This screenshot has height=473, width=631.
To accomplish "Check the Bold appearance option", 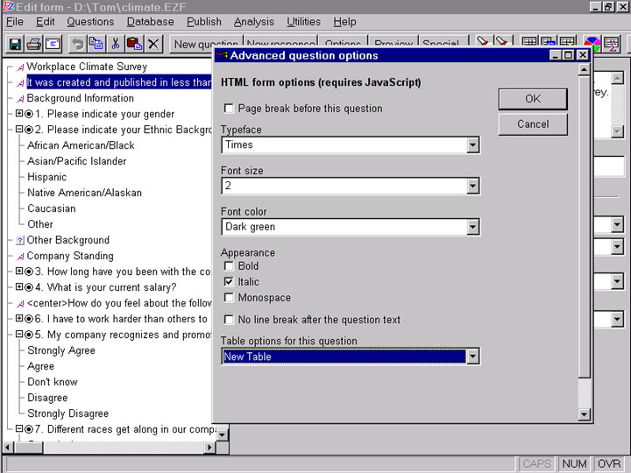I will 229,266.
